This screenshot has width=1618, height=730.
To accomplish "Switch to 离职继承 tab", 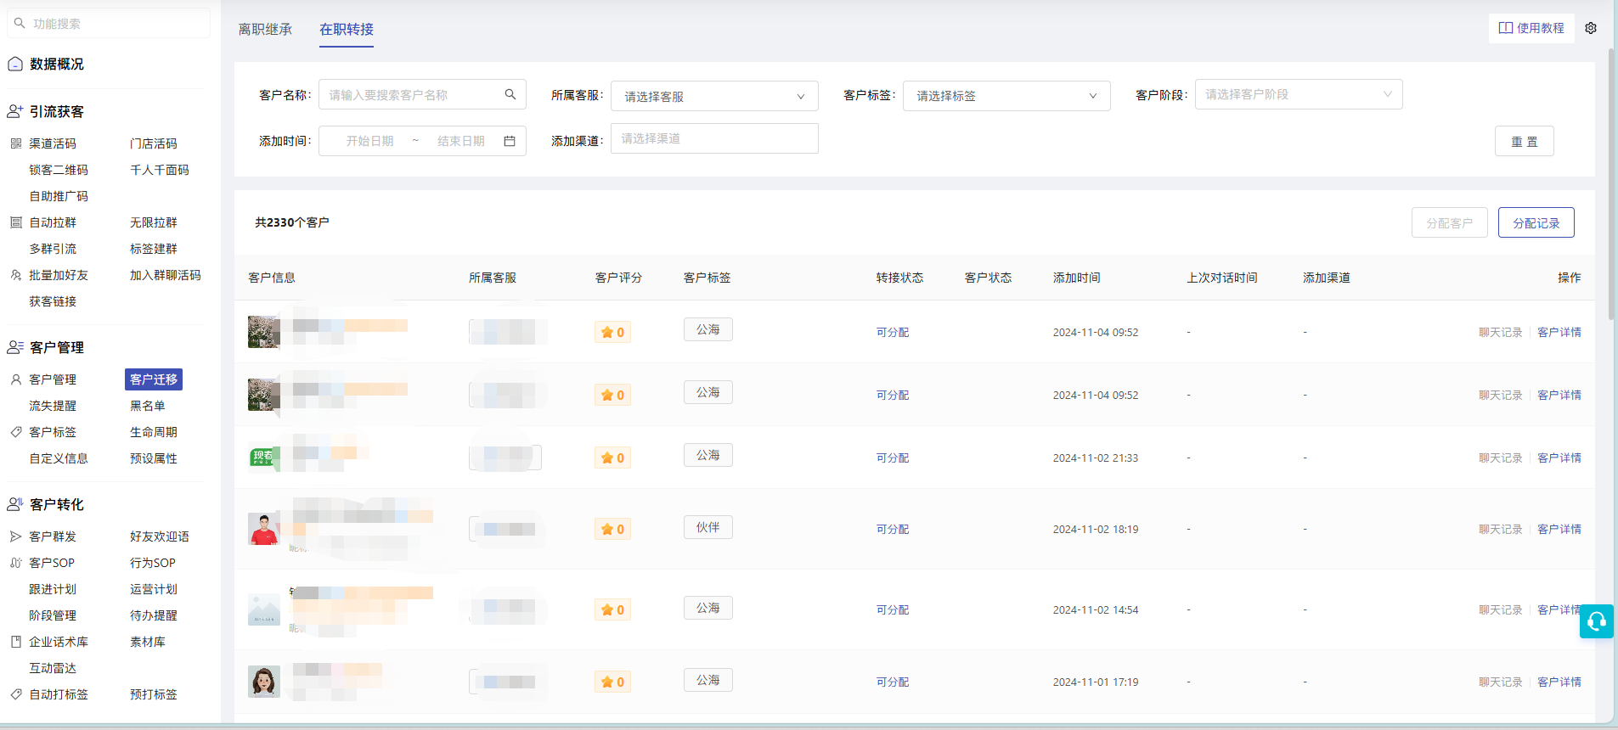I will click(265, 29).
